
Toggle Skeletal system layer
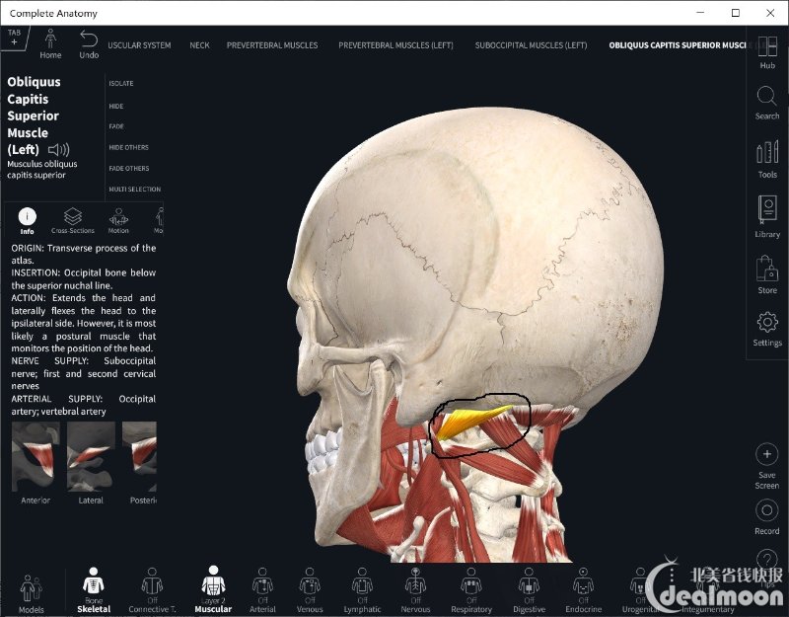tap(94, 589)
